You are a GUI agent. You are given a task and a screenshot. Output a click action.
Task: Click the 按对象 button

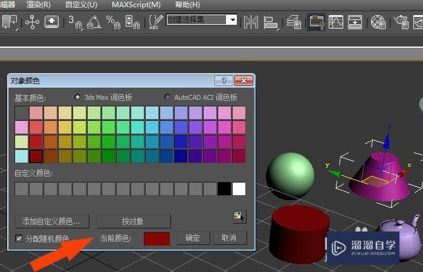click(134, 222)
